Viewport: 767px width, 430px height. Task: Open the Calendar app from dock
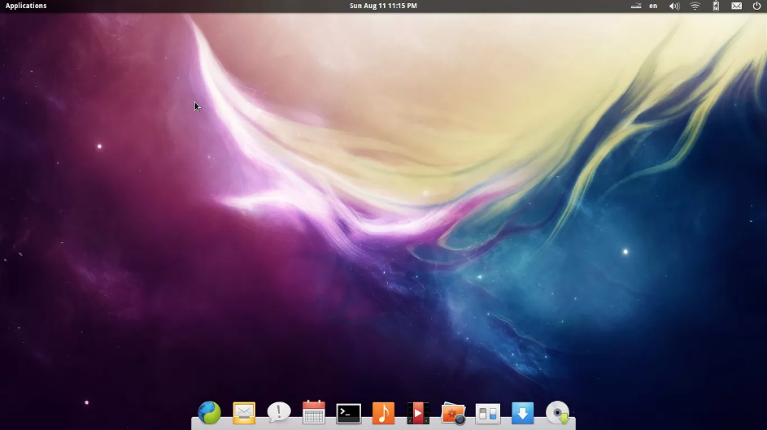(314, 413)
